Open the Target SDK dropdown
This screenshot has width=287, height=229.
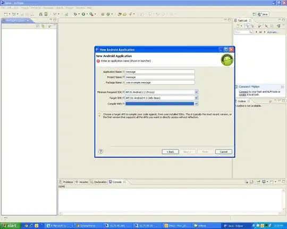click(x=196, y=98)
